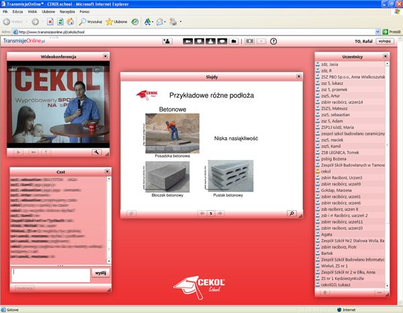Click TransmisjeOnline.pl logo

pyautogui.click(x=24, y=41)
